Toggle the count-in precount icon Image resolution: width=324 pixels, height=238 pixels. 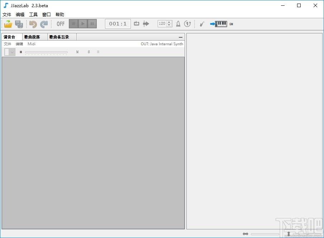(187, 24)
